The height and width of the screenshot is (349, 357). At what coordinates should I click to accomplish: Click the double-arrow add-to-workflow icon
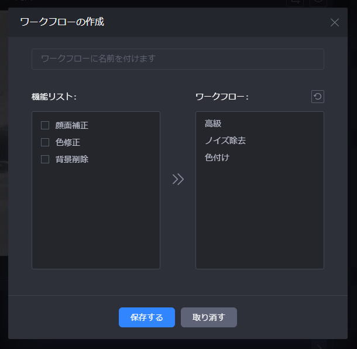(178, 179)
